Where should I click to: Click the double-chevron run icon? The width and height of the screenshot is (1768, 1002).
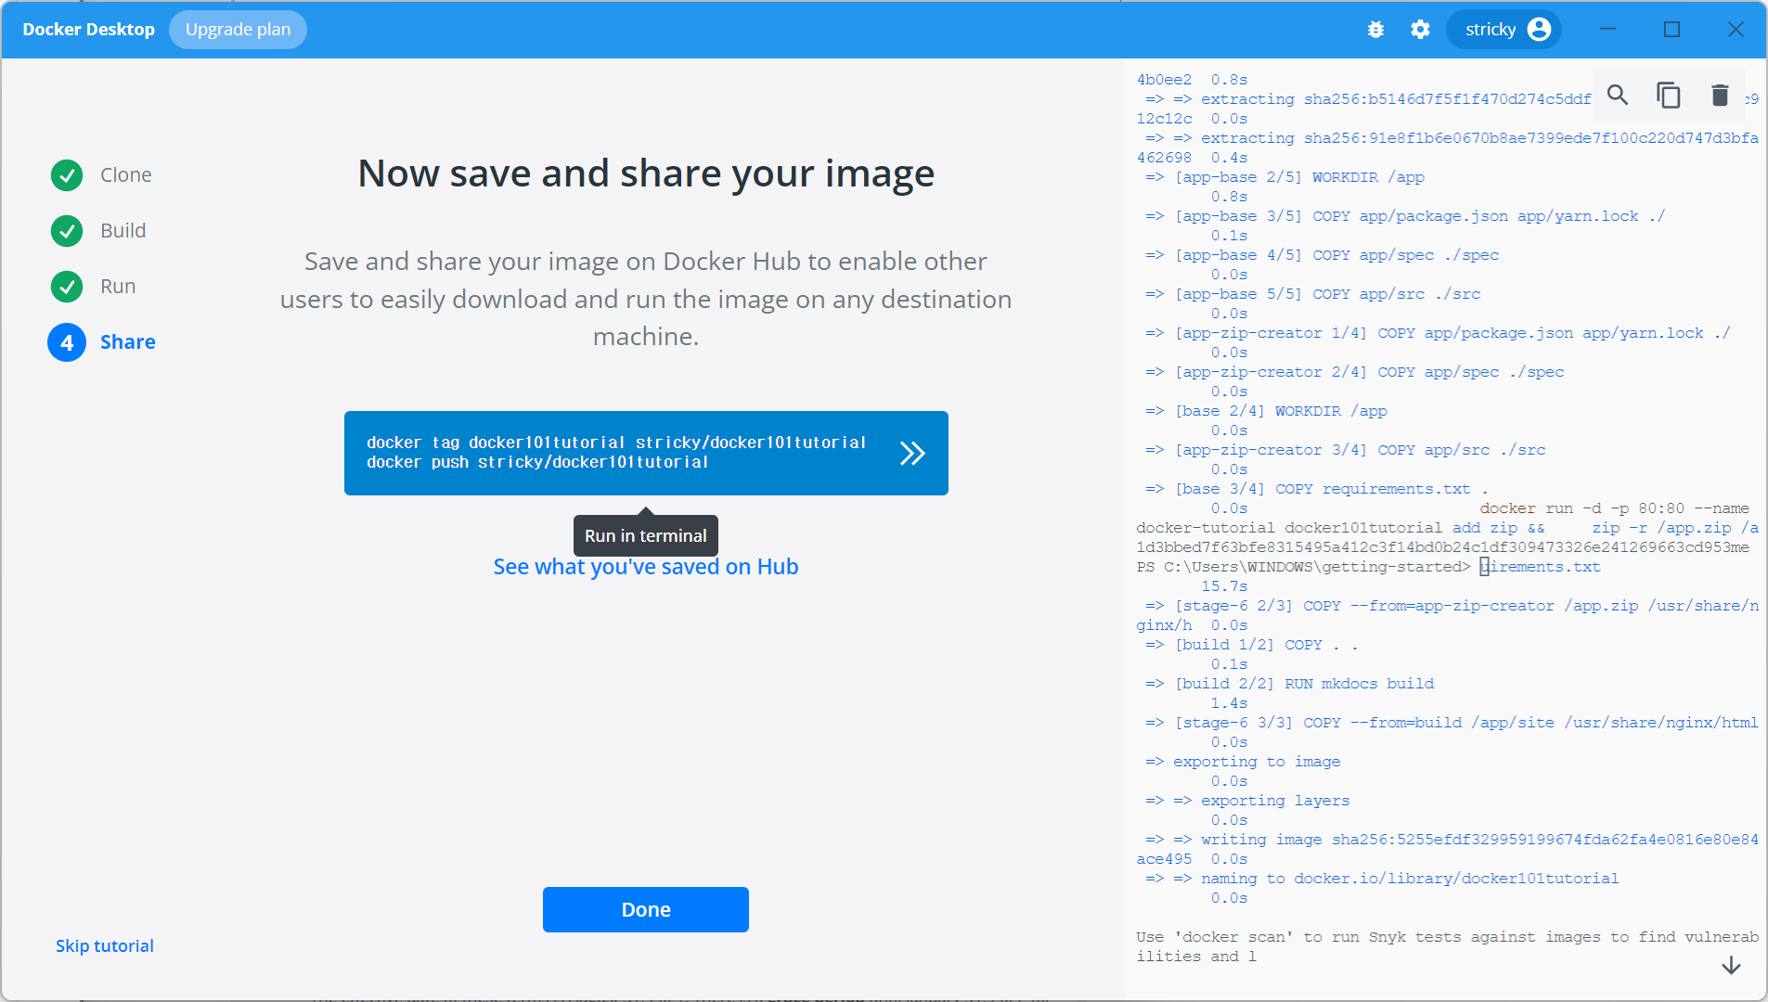[x=912, y=453]
